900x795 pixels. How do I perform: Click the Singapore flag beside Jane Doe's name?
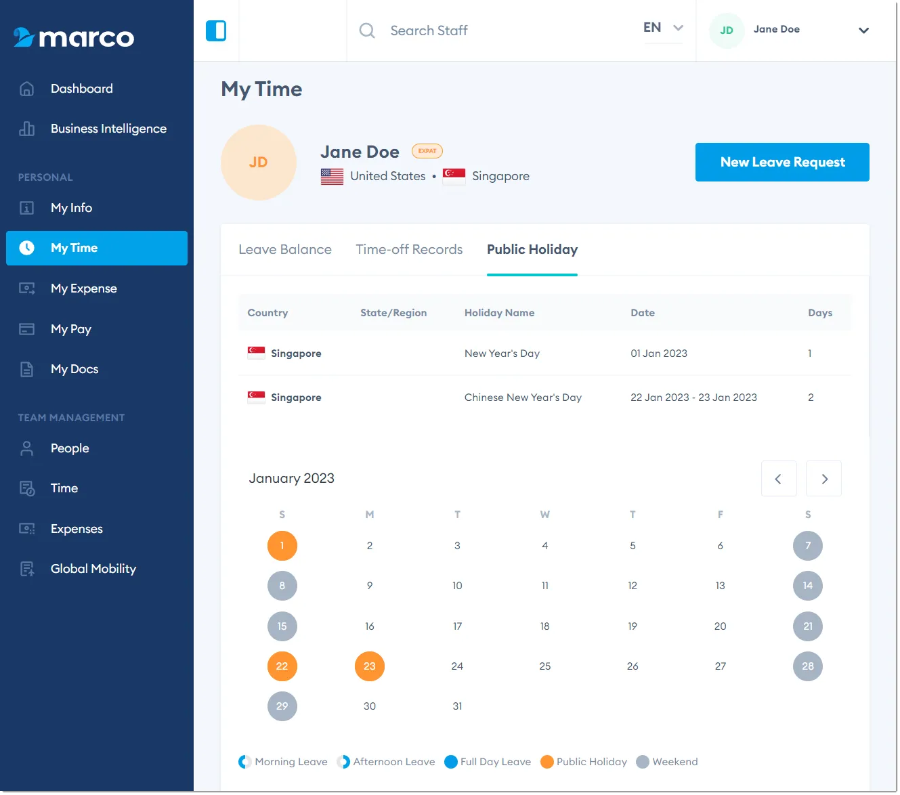coord(454,176)
